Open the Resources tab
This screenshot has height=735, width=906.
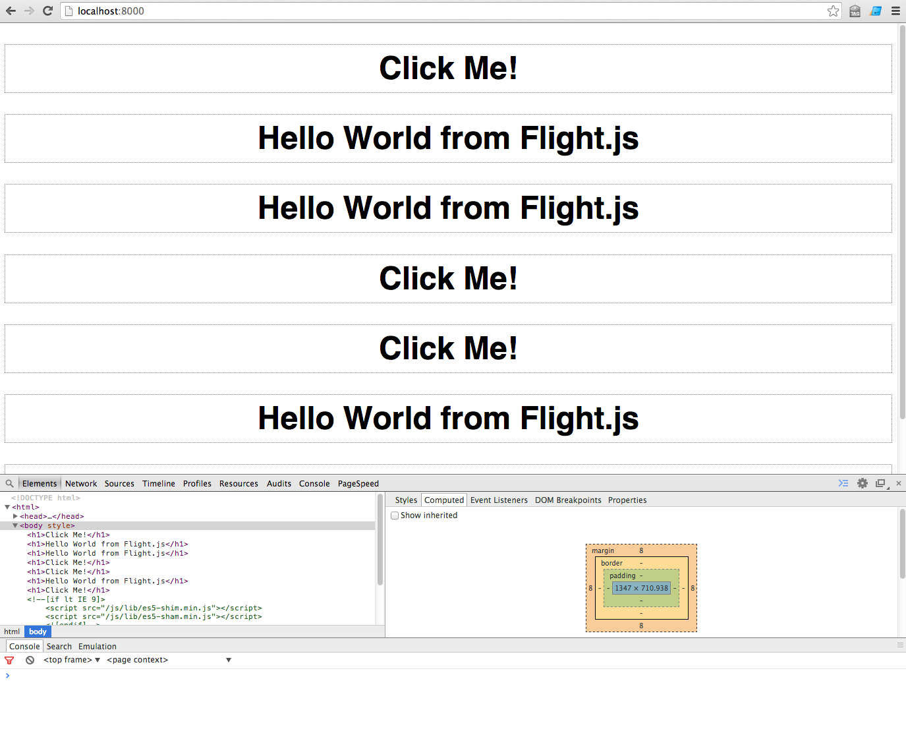click(x=239, y=483)
